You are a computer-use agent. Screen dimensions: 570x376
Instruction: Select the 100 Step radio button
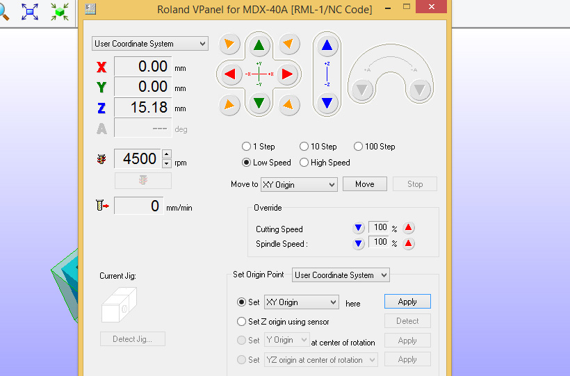tap(358, 146)
